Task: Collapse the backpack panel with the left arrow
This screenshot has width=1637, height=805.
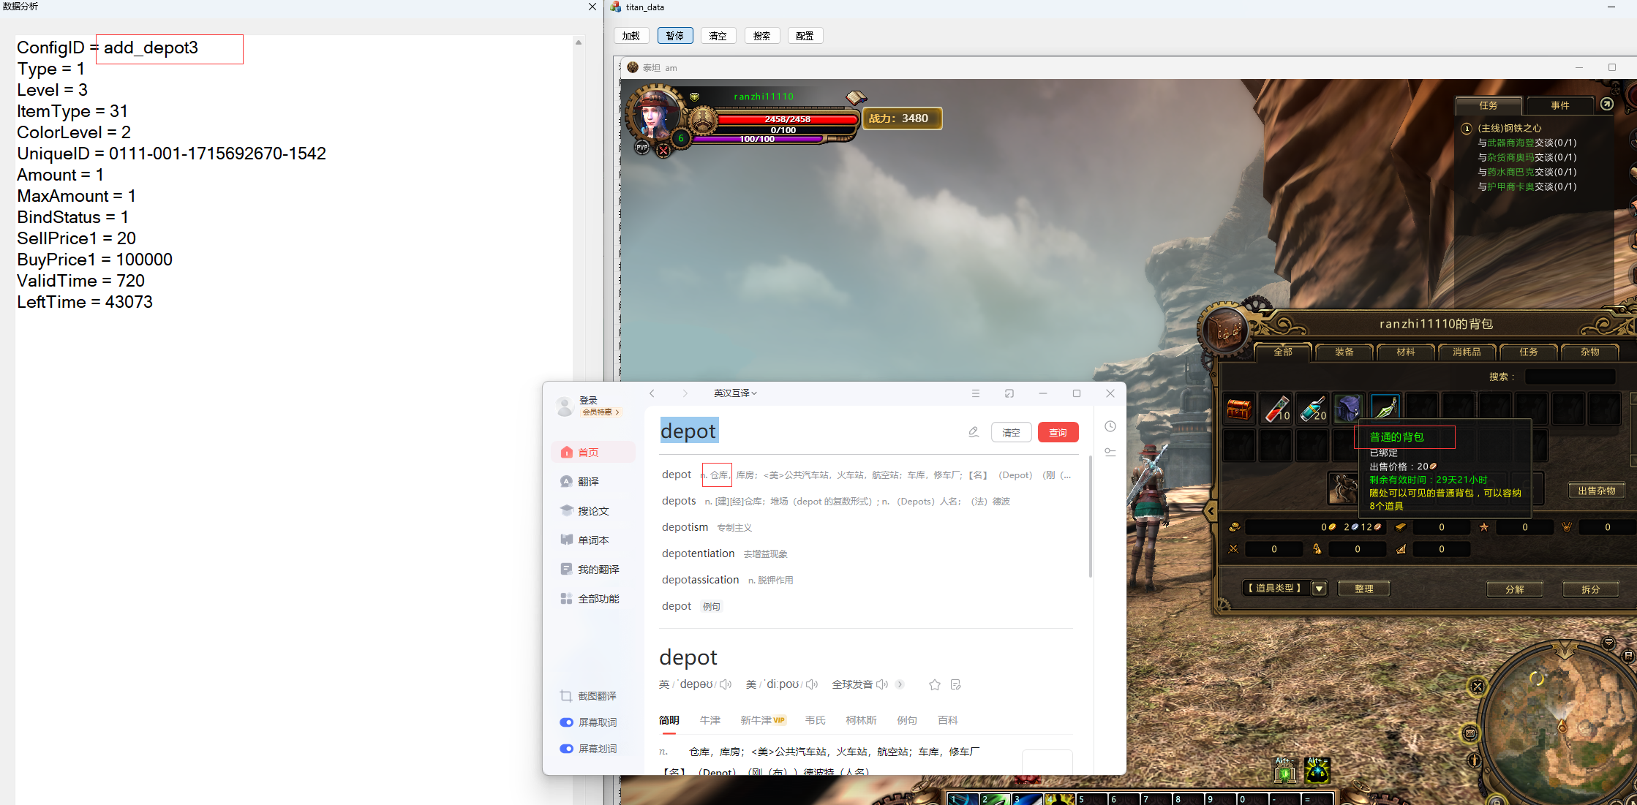Action: 1212,511
